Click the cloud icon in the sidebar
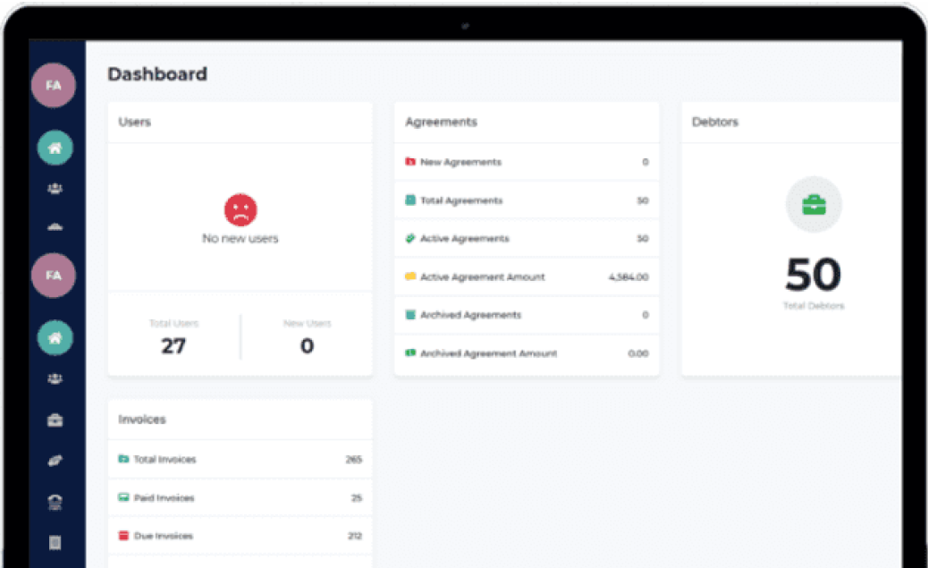The height and width of the screenshot is (568, 928). [x=55, y=226]
